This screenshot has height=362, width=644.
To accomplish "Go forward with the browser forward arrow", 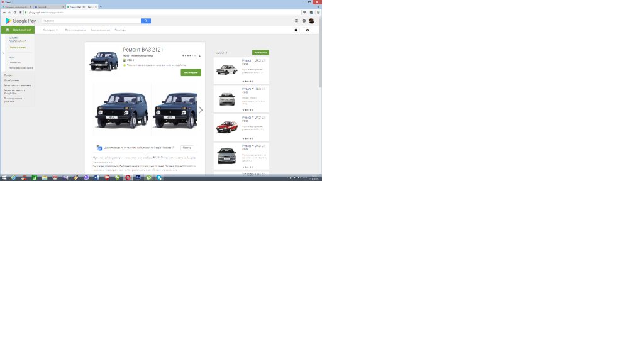I will click(x=9, y=13).
